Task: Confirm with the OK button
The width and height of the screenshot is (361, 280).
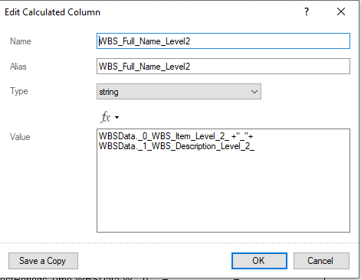Action: [x=259, y=261]
